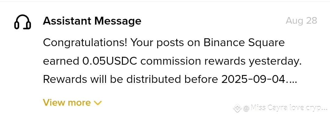Click the word Congratulations in message

[85, 43]
